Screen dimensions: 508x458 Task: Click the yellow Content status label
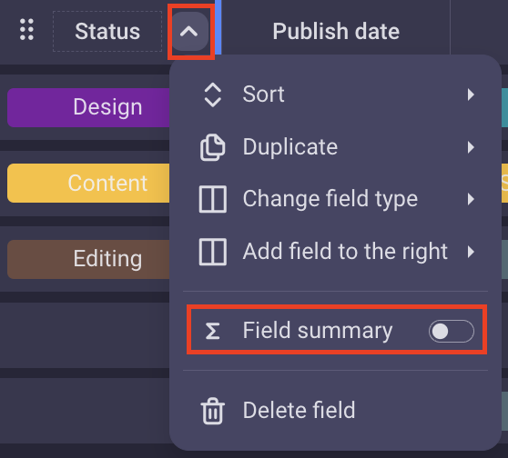[88, 183]
